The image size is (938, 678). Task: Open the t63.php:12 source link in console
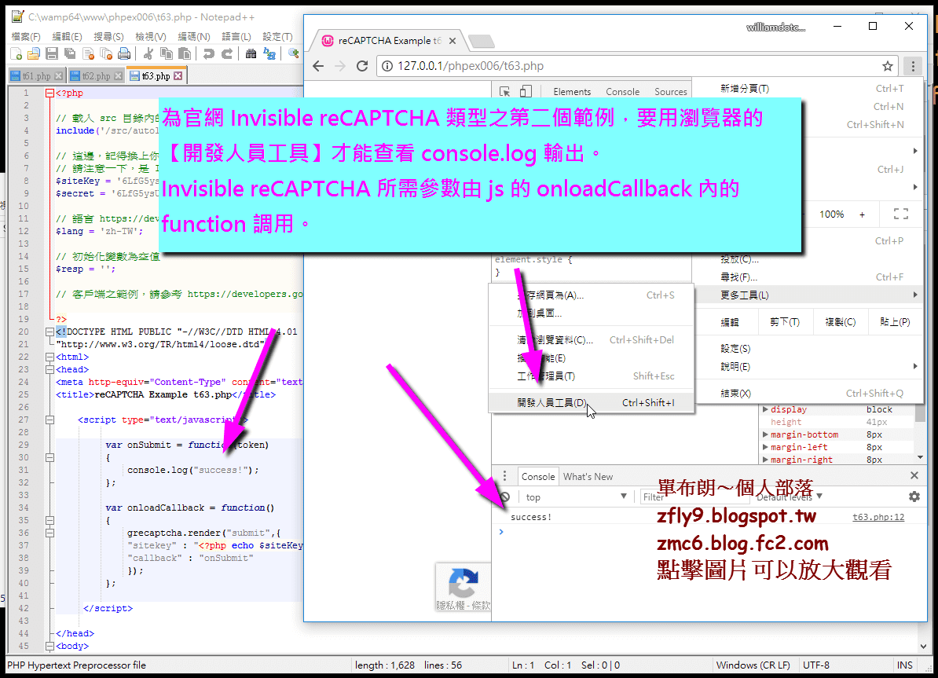[878, 517]
